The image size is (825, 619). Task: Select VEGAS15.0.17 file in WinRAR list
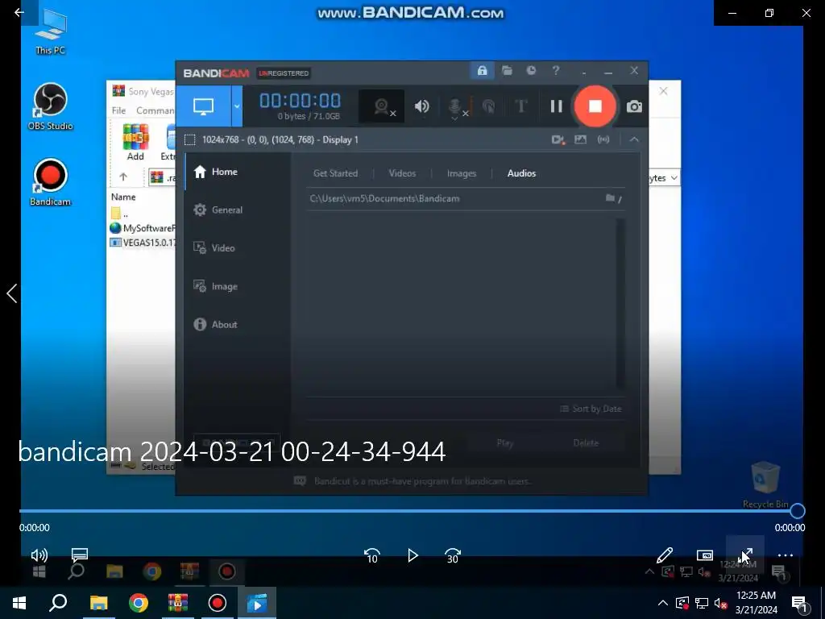point(143,243)
